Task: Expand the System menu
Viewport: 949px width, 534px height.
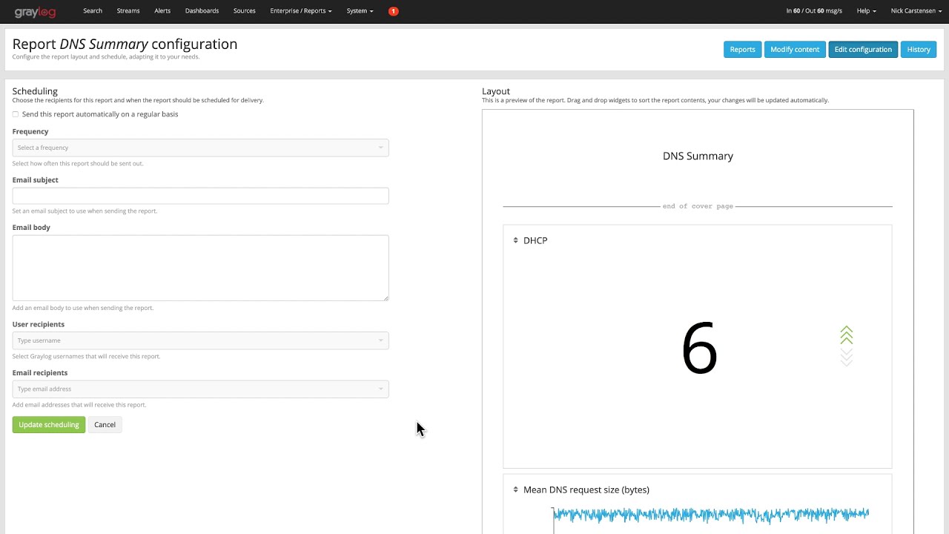Action: tap(360, 11)
